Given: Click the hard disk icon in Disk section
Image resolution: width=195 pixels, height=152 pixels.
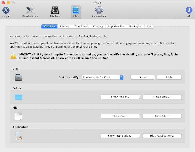Looking at the screenshot, I should [18, 77].
